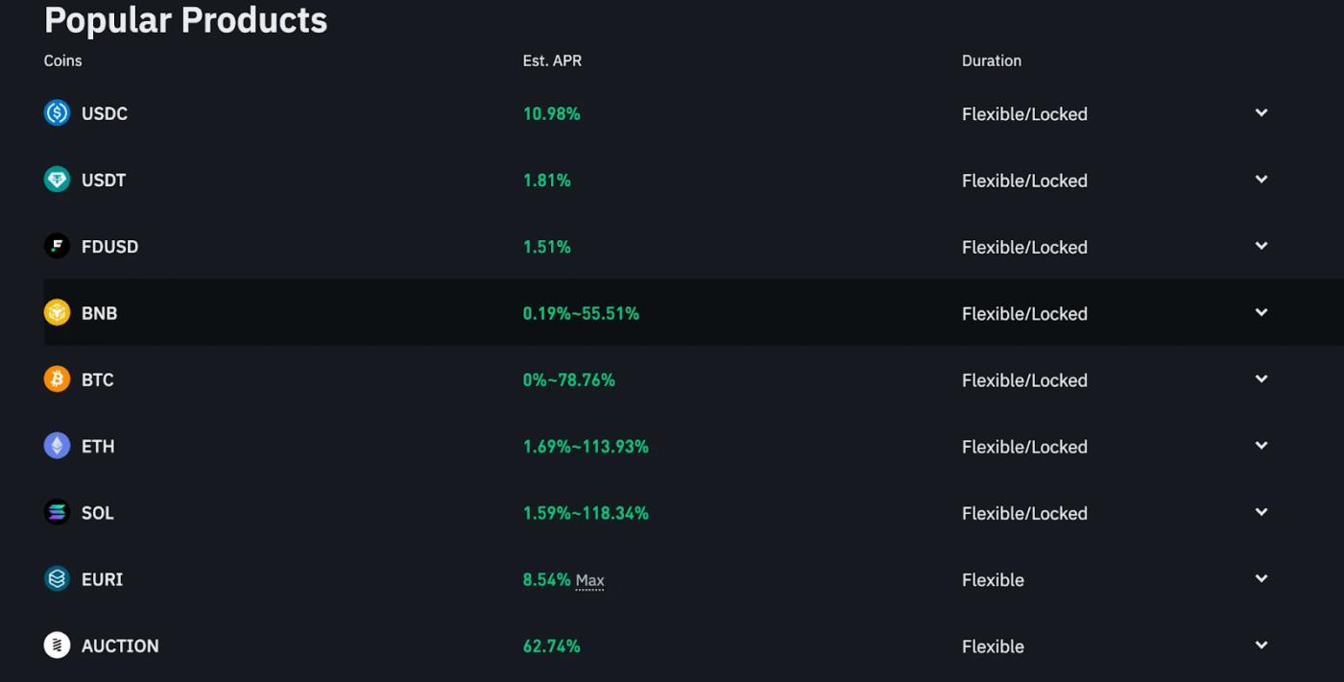Expand the USDC product row
This screenshot has height=682, width=1344.
tap(1260, 112)
